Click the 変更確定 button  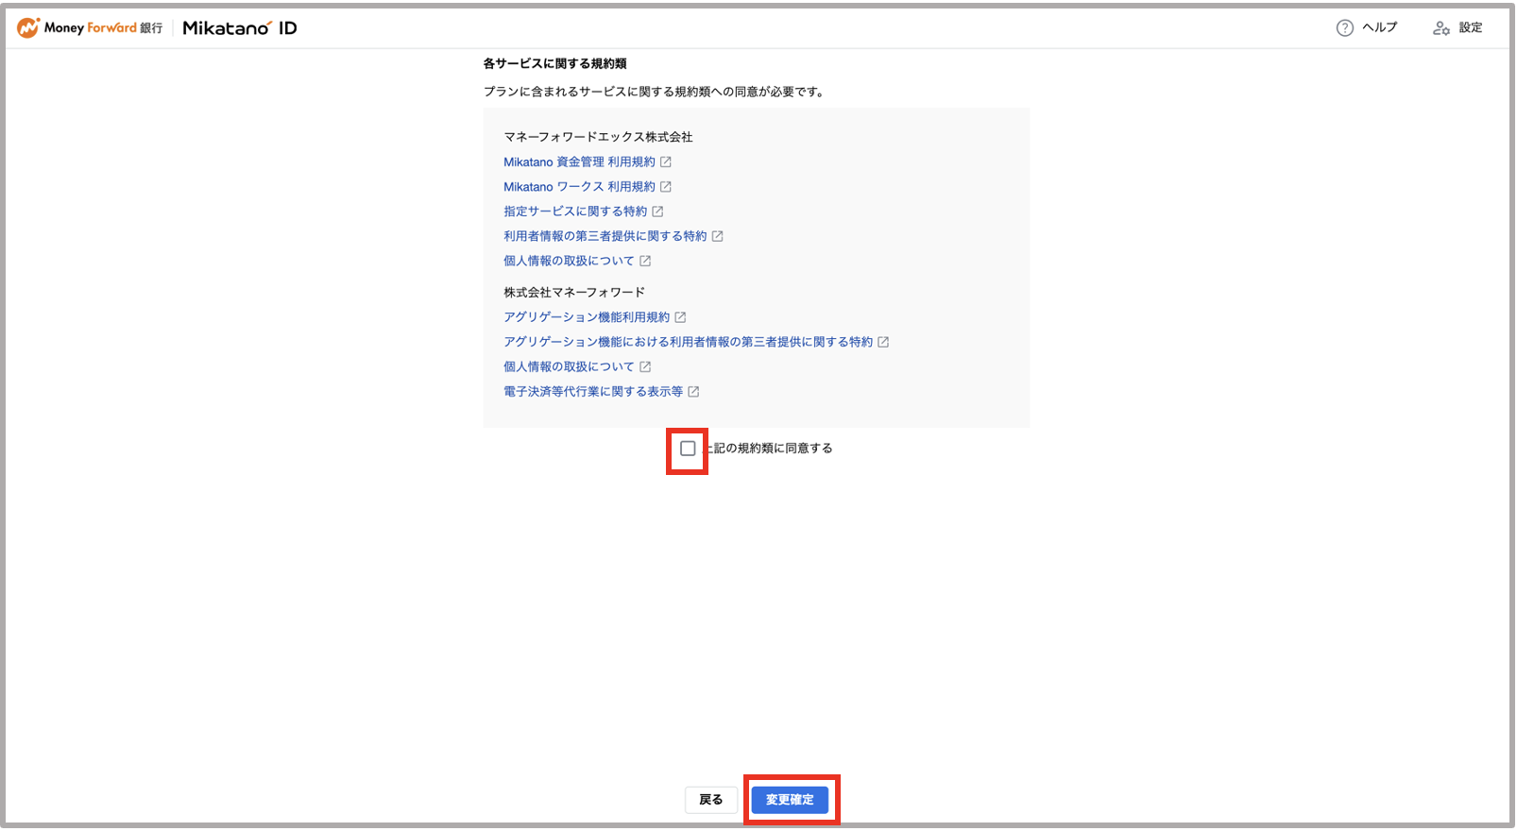coord(790,800)
